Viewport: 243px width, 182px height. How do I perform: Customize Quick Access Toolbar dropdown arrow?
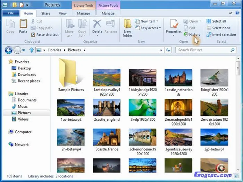point(27,5)
